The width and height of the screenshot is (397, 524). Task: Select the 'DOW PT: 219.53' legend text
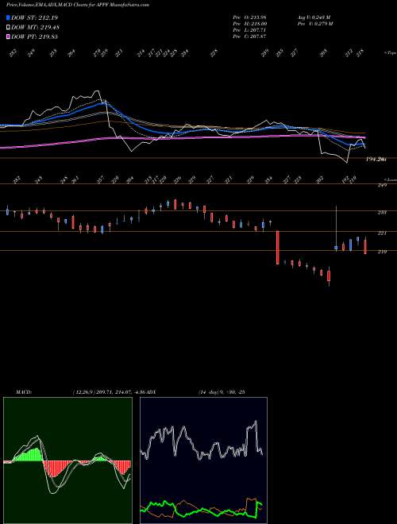(x=35, y=37)
